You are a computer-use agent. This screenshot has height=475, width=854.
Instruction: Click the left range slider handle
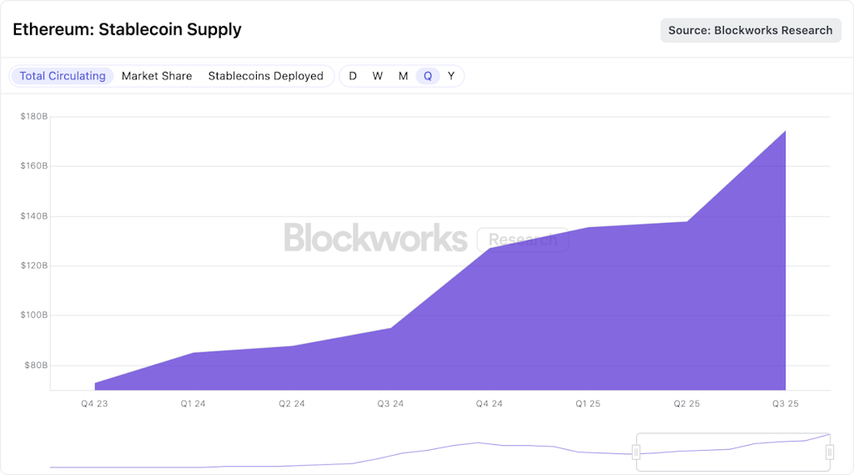tap(636, 452)
